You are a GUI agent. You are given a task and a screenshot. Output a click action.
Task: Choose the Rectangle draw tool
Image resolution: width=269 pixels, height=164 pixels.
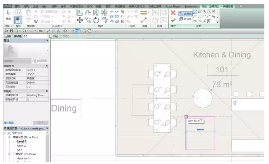click(x=199, y=12)
